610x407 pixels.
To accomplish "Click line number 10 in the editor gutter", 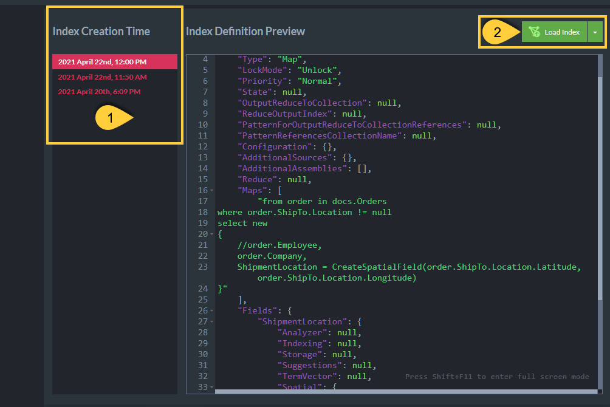I will (x=203, y=125).
